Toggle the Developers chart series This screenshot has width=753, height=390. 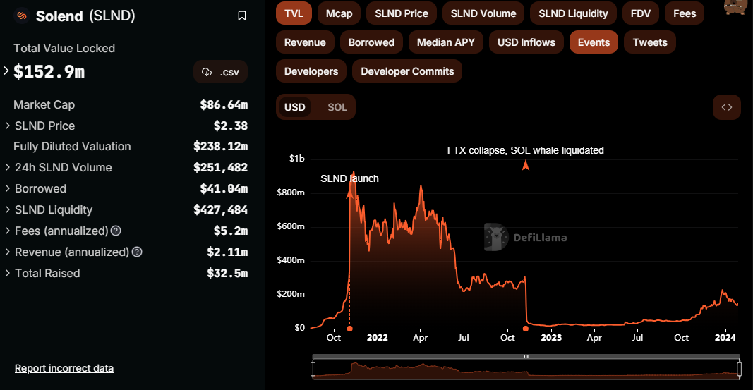pyautogui.click(x=311, y=71)
